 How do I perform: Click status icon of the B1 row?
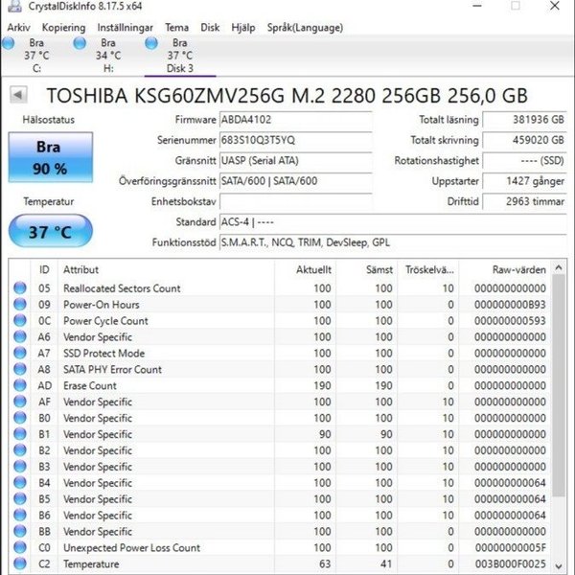click(20, 434)
